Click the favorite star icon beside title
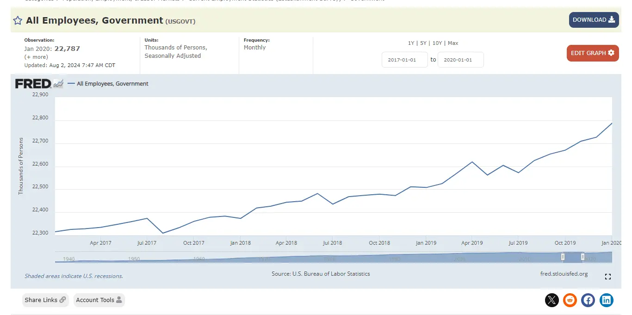This screenshot has width=632, height=315. pos(18,20)
